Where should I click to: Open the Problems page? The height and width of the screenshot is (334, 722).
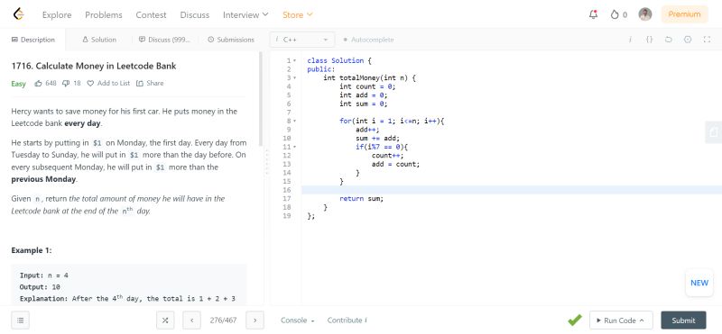[104, 14]
